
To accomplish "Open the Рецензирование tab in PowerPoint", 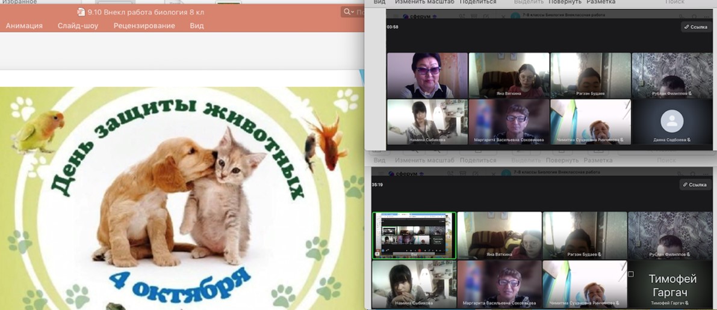I will point(144,26).
